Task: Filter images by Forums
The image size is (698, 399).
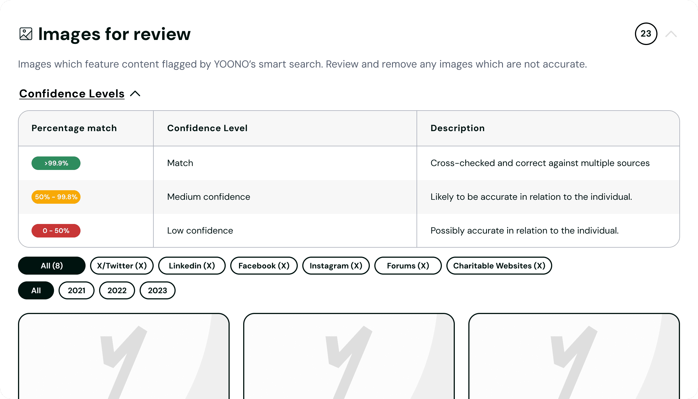Action: pyautogui.click(x=408, y=266)
